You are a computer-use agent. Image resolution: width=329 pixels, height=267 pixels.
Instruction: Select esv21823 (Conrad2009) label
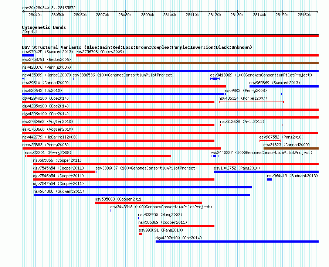point(286,145)
